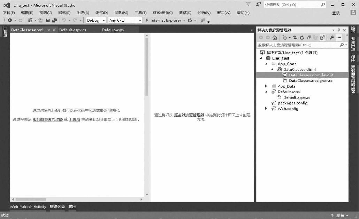Click the Undo toolbar icon

coord(64,20)
